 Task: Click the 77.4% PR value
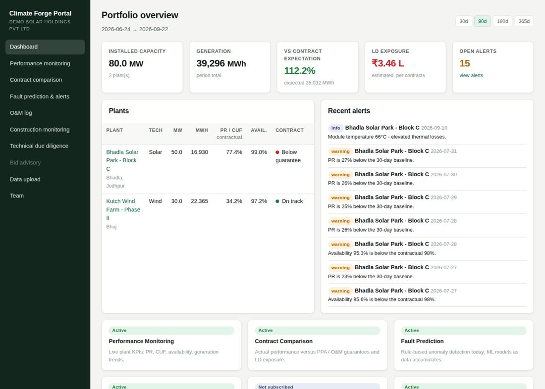(234, 152)
